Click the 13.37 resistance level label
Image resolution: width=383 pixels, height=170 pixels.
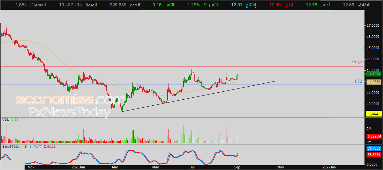pyautogui.click(x=357, y=63)
